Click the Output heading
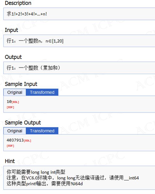Viewport: 155px width, 194px height. pyautogui.click(x=13, y=57)
